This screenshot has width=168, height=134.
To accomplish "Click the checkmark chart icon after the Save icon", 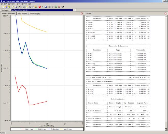I will pyautogui.click(x=50, y=7).
